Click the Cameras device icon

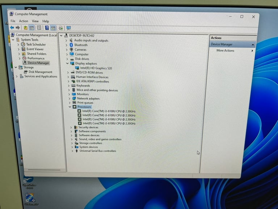[71, 50]
